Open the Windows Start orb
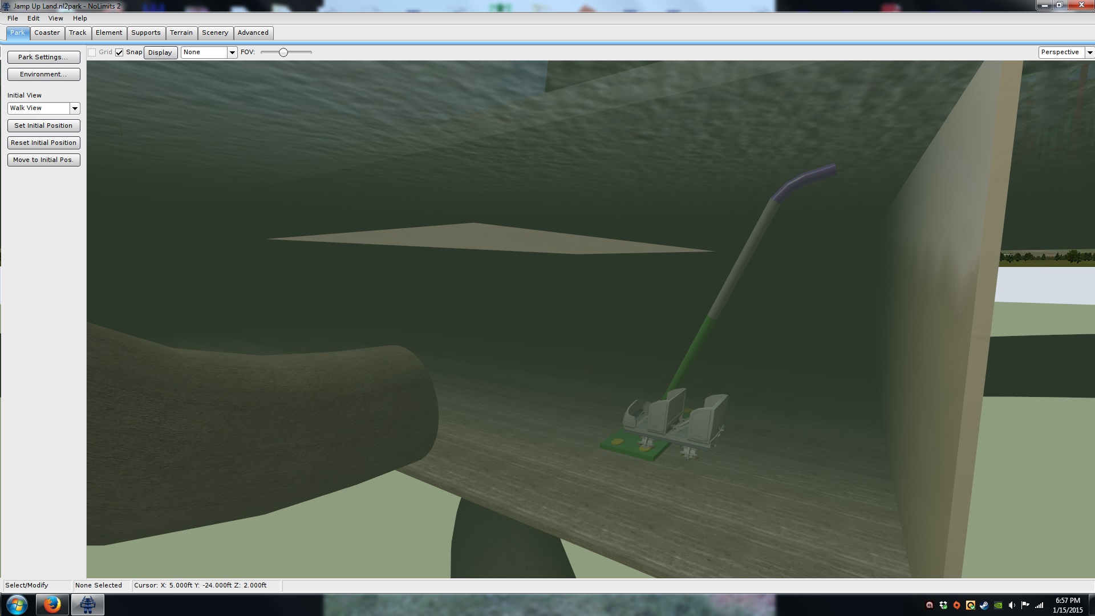 (17, 605)
